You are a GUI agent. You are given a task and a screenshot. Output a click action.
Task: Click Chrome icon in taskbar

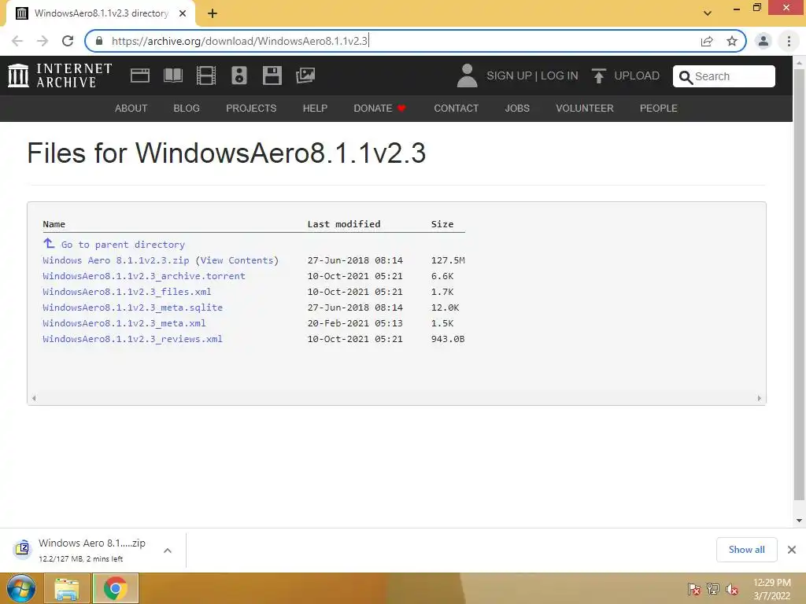pos(116,588)
